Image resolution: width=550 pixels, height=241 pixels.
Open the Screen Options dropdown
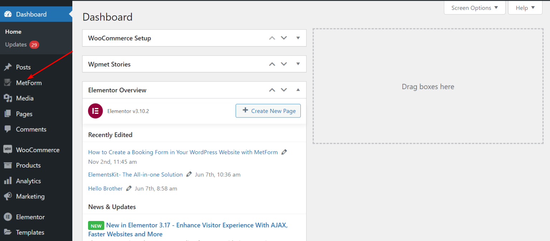(x=474, y=8)
